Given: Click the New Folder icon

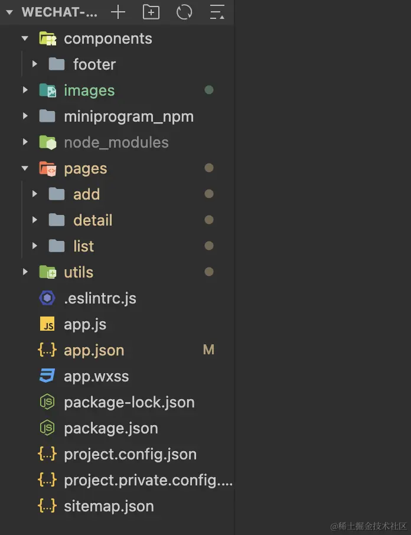Looking at the screenshot, I should [x=151, y=12].
